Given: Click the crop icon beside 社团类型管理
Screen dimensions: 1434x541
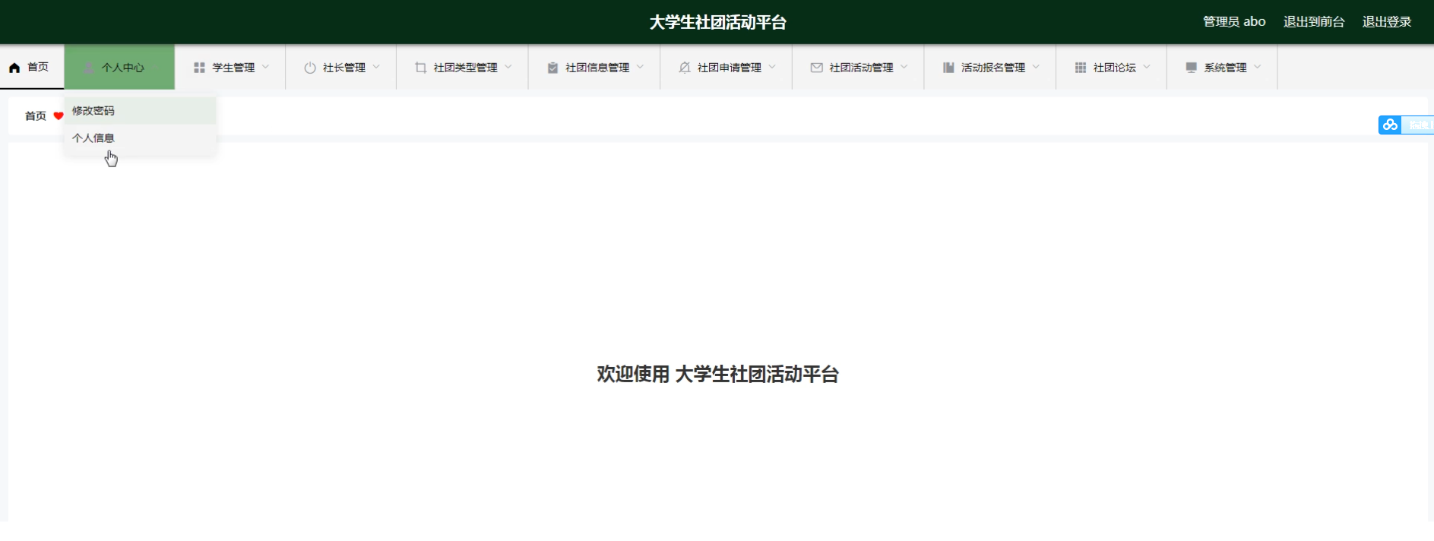Looking at the screenshot, I should click(421, 68).
